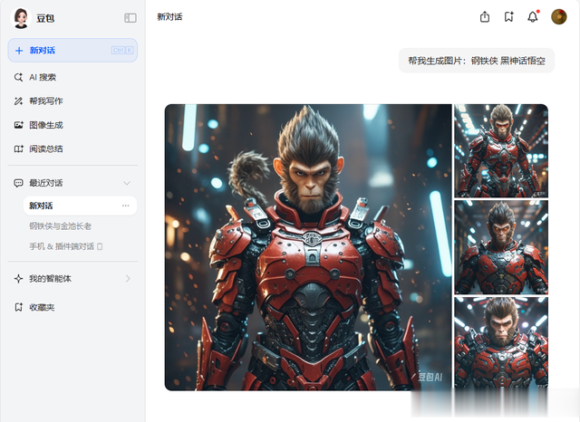Screen dimensions: 580x422
Task: Click the 新对话 title in header
Action: point(169,17)
